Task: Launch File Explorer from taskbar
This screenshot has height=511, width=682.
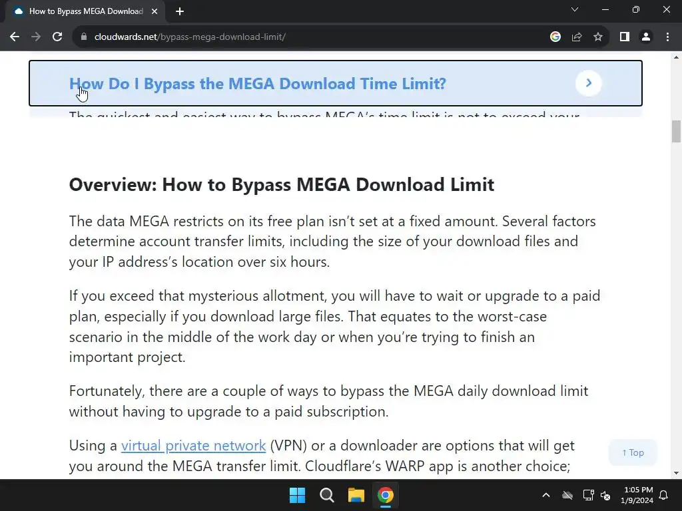Action: click(356, 495)
